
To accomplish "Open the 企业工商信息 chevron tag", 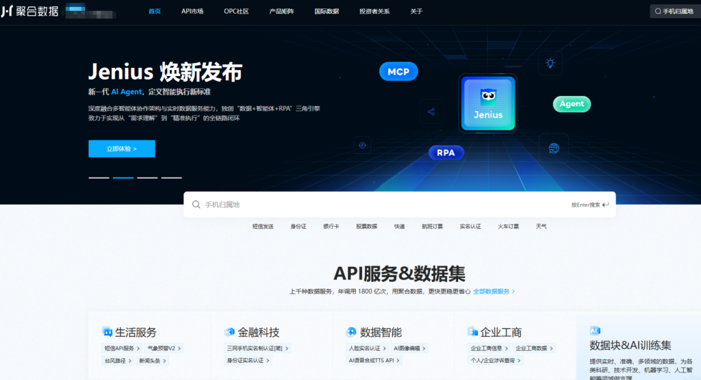I will [x=489, y=349].
